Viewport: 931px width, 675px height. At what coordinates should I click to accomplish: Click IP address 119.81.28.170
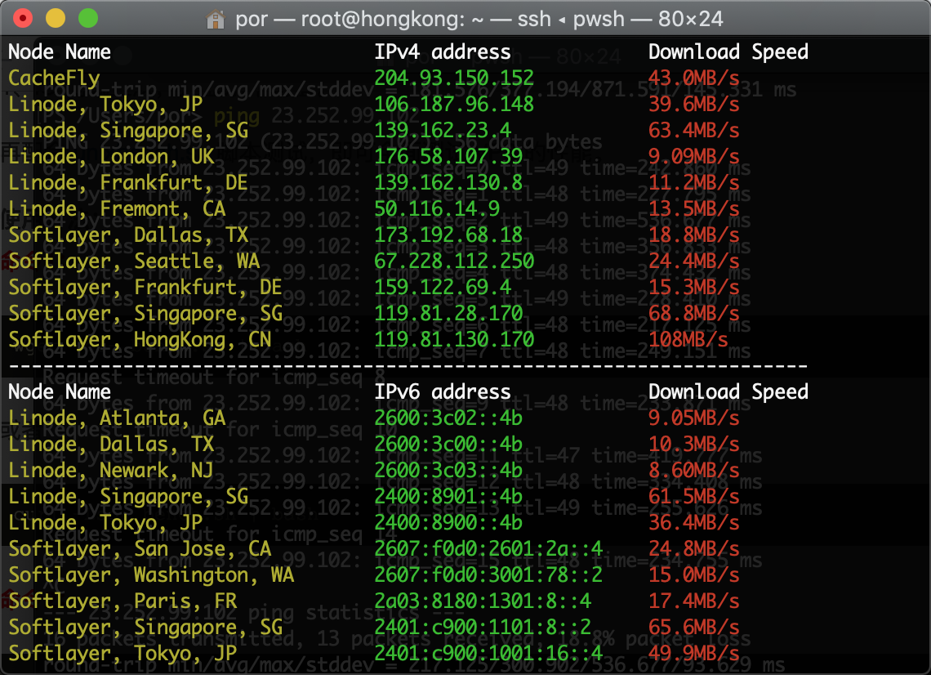pos(448,313)
